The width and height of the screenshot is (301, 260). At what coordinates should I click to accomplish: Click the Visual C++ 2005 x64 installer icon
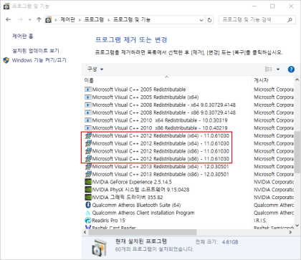pos(88,97)
